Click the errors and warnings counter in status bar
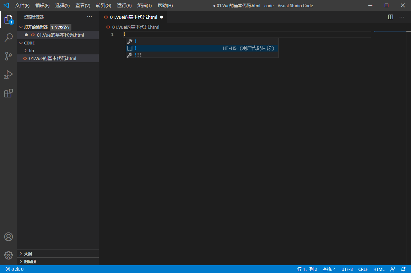Image resolution: width=411 pixels, height=273 pixels. 12,269
